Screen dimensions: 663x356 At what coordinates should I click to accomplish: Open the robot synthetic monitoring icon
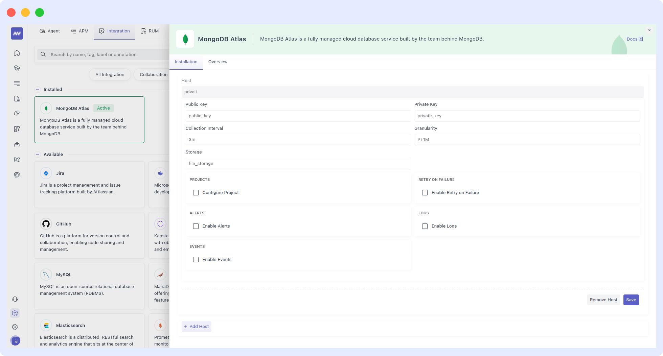click(17, 145)
